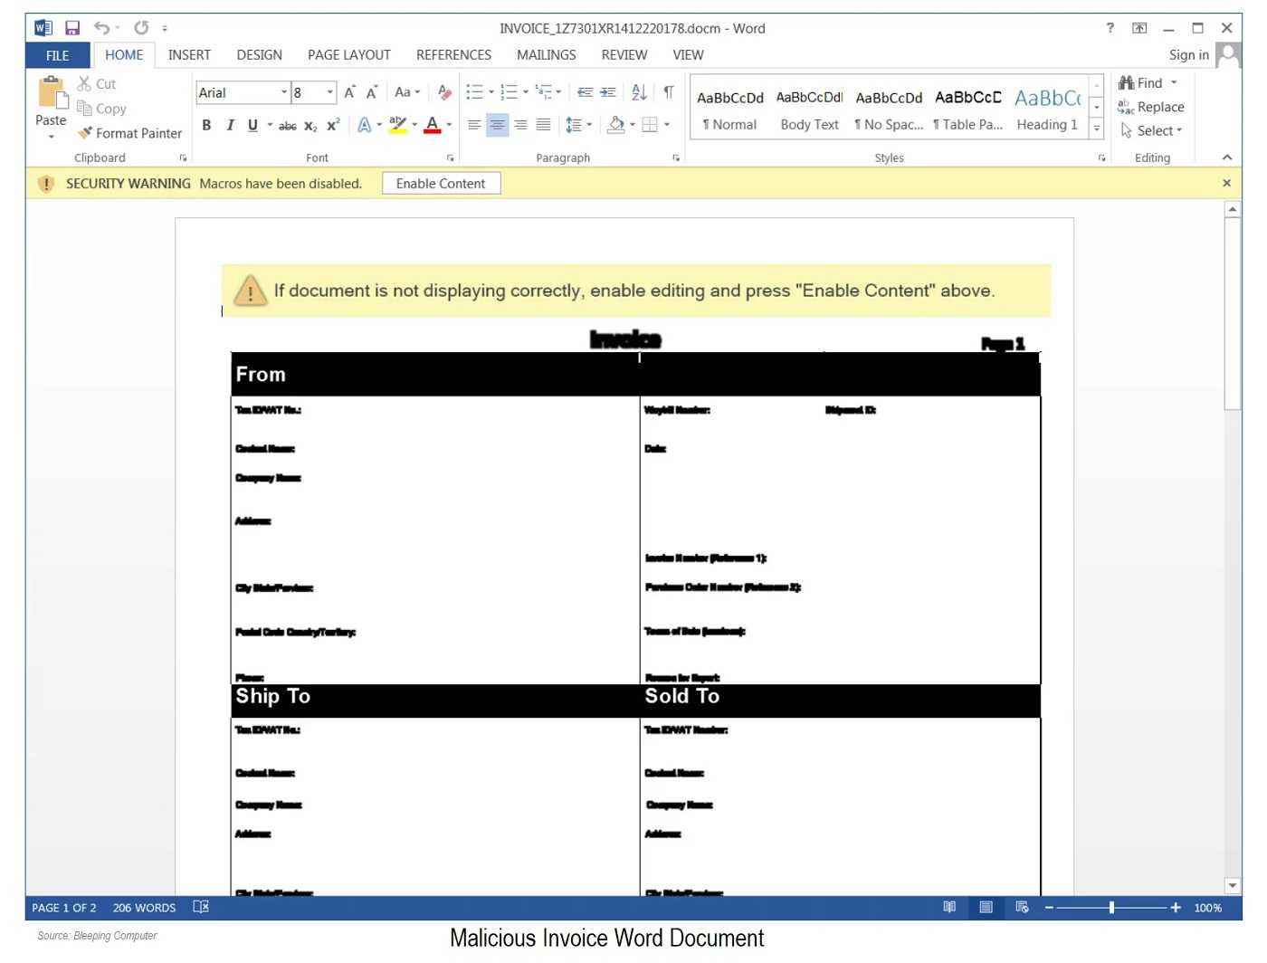Viewport: 1267px width, 963px height.
Task: Switch to Read Mode view icon
Action: 949,907
